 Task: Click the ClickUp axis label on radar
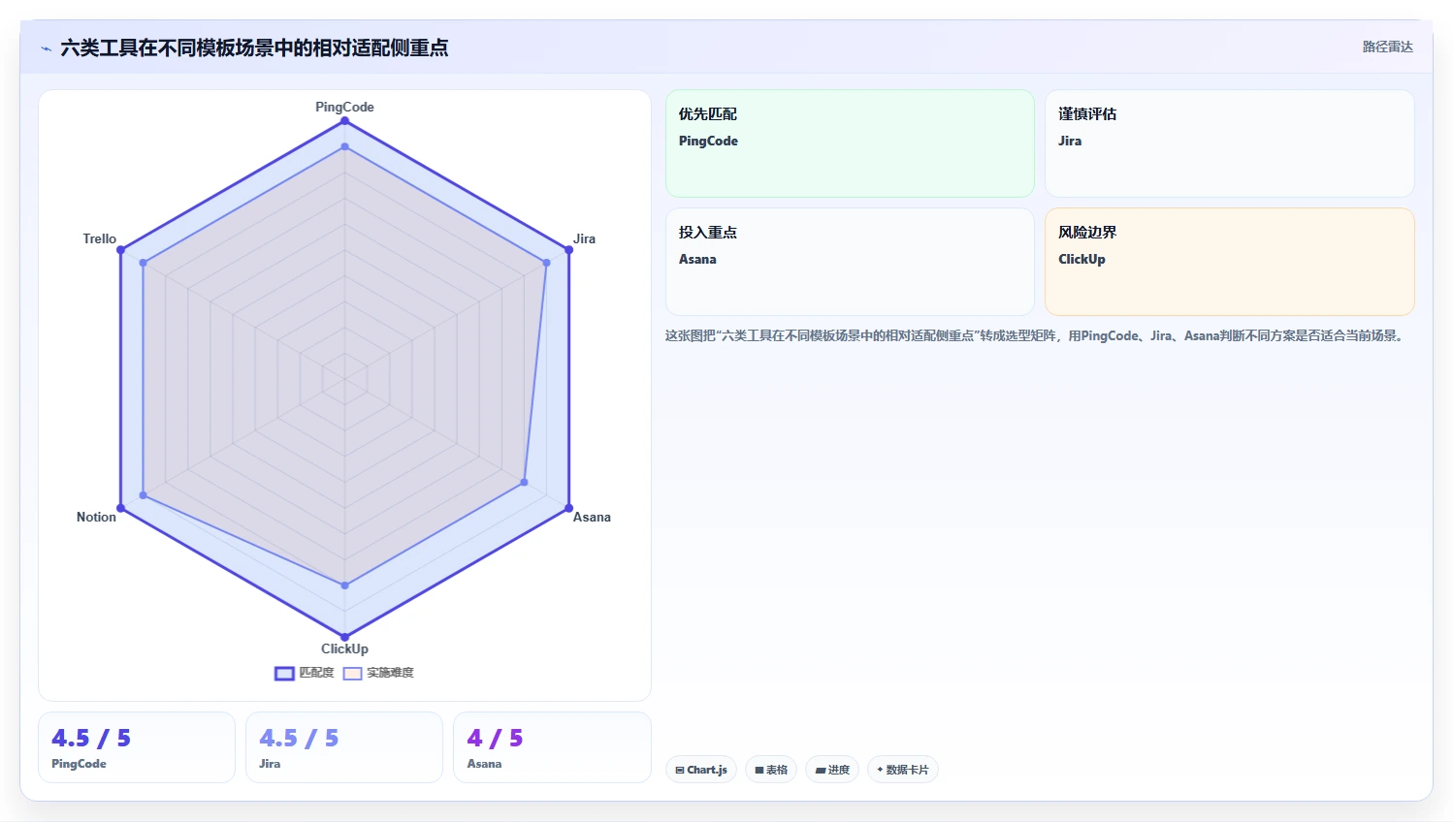(344, 648)
